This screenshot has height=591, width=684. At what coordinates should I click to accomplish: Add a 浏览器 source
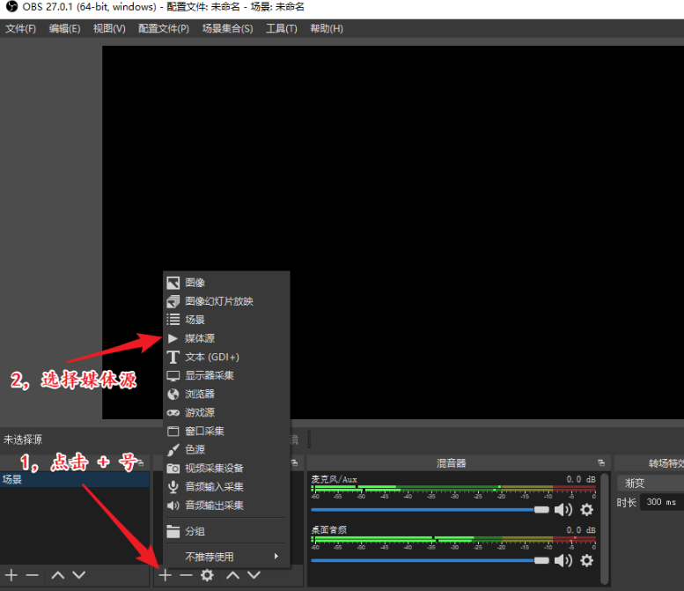226,394
